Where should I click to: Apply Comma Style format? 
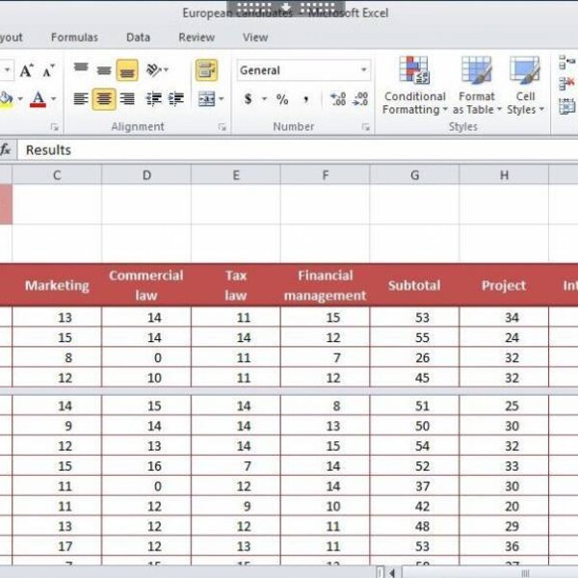[305, 99]
